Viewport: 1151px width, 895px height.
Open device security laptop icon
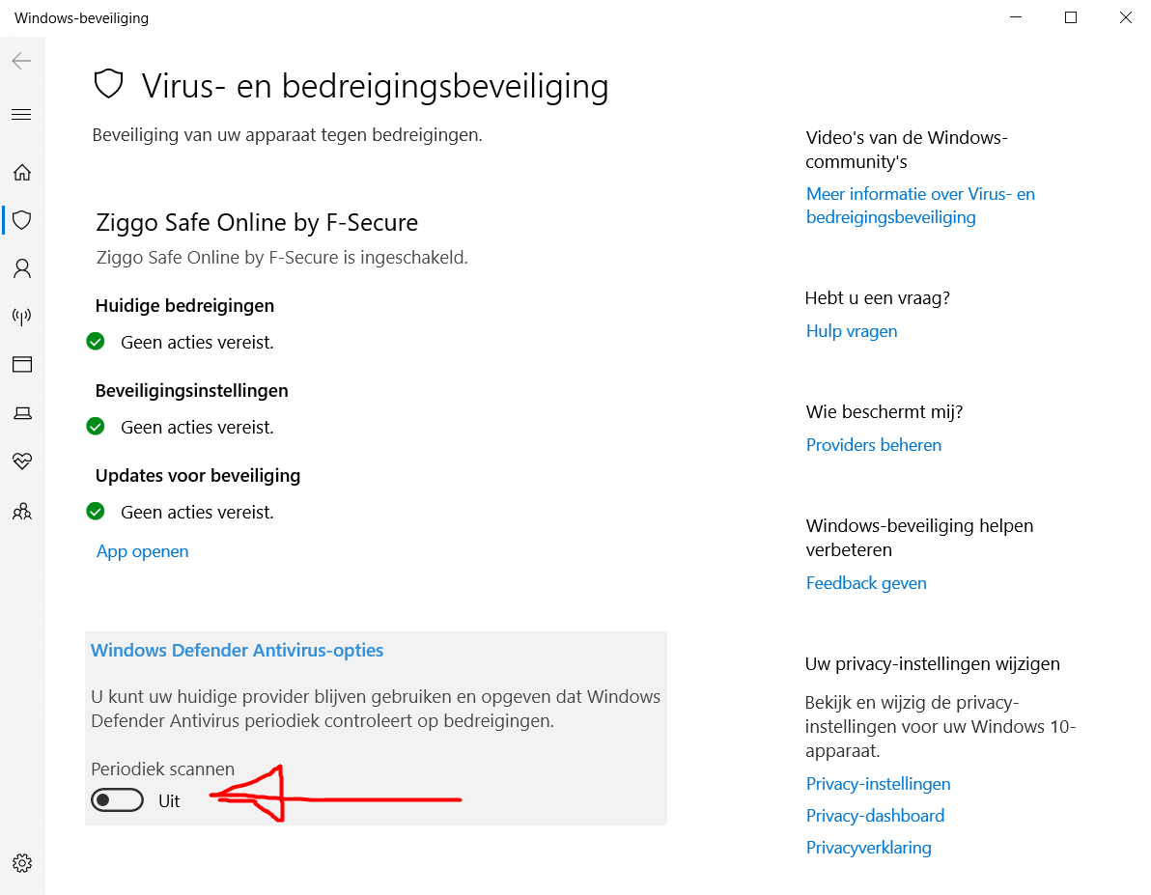point(22,413)
